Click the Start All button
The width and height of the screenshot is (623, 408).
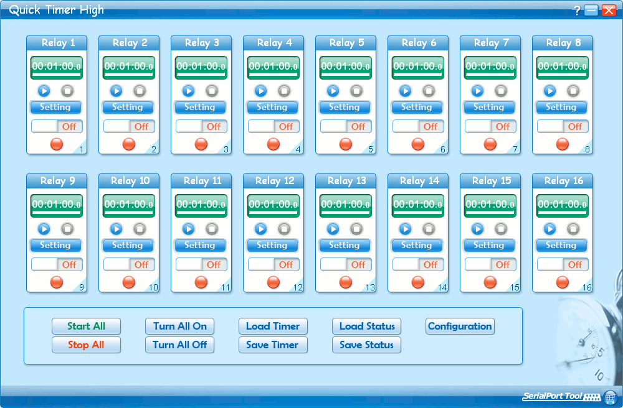pyautogui.click(x=86, y=327)
